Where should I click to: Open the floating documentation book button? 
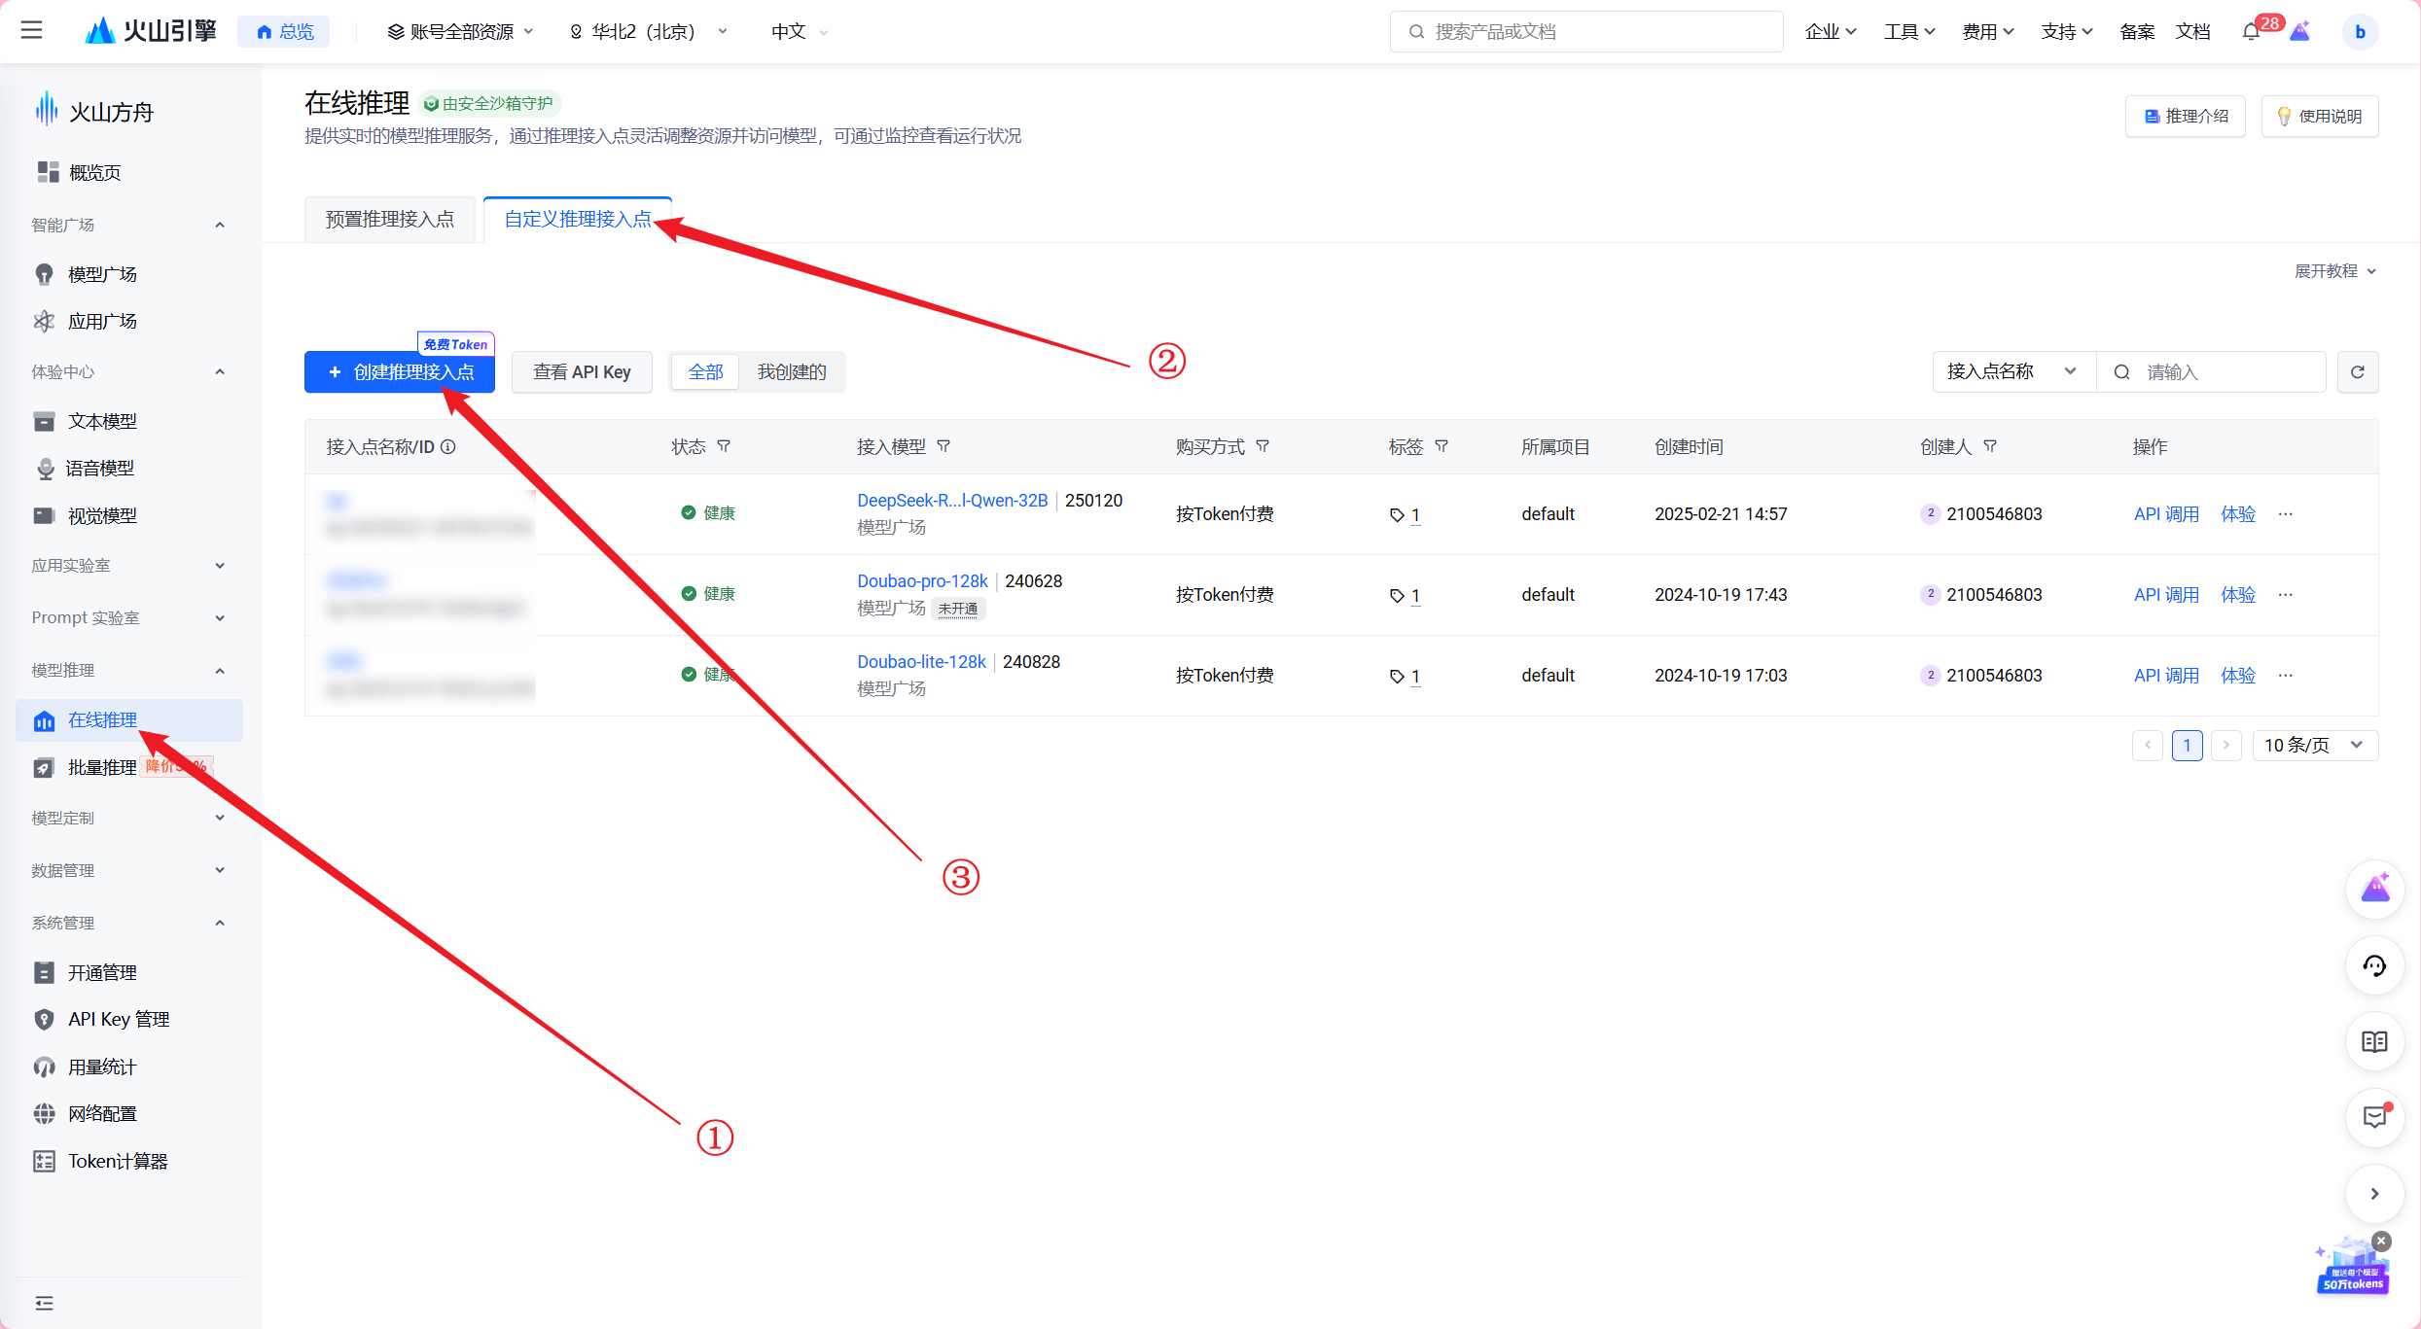pos(2374,1042)
